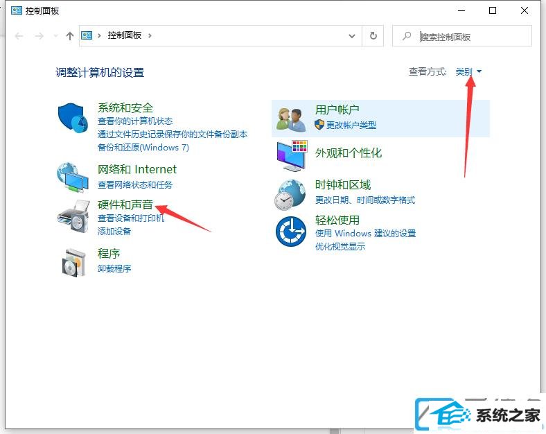Screen dimensions: 546x434
Task: Click shield icon next to 更改帐户类型
Action: pyautogui.click(x=319, y=125)
